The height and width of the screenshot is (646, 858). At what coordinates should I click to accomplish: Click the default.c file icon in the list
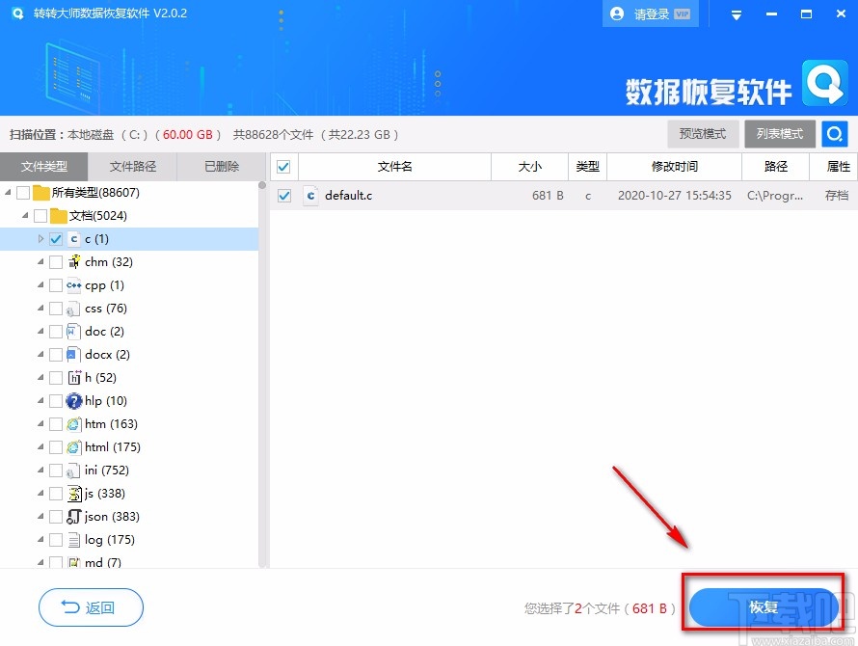[310, 196]
